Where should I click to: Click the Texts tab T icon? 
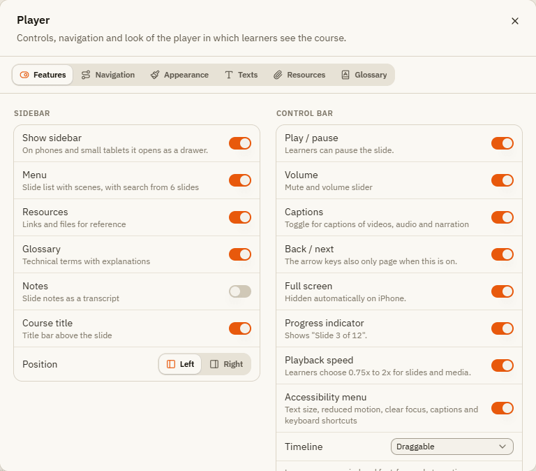coord(229,75)
